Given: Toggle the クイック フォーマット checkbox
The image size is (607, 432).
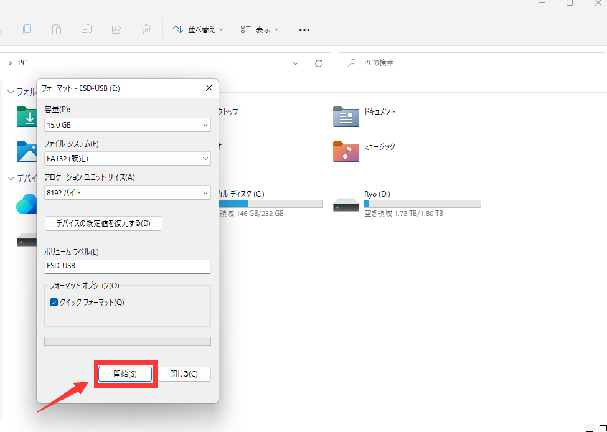Looking at the screenshot, I should [x=54, y=303].
